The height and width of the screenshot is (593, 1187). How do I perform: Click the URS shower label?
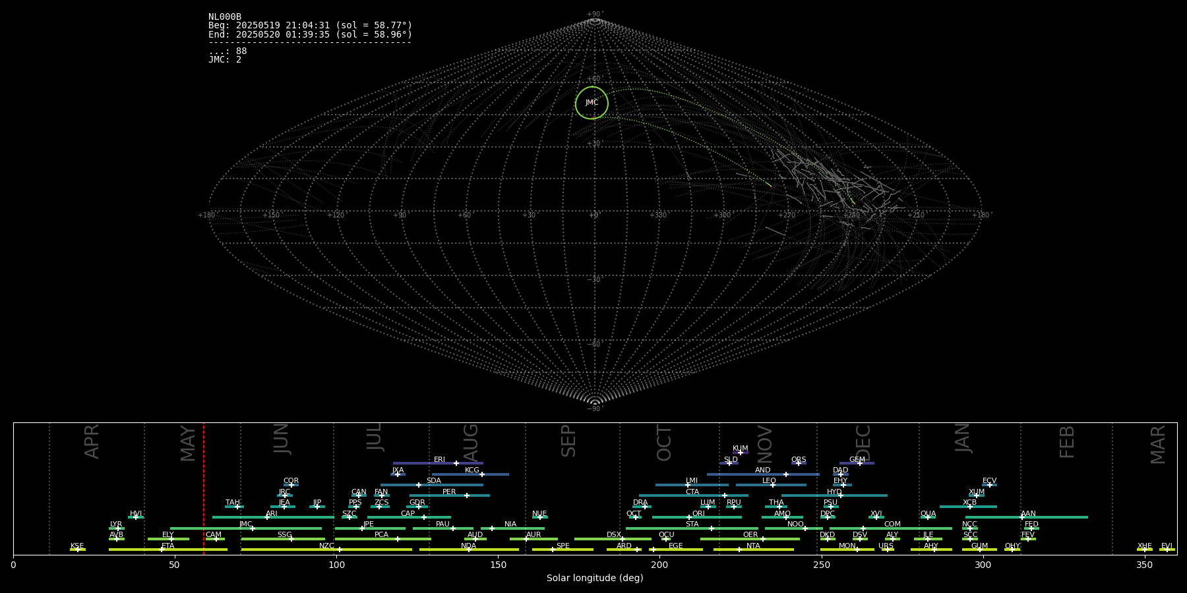(886, 546)
